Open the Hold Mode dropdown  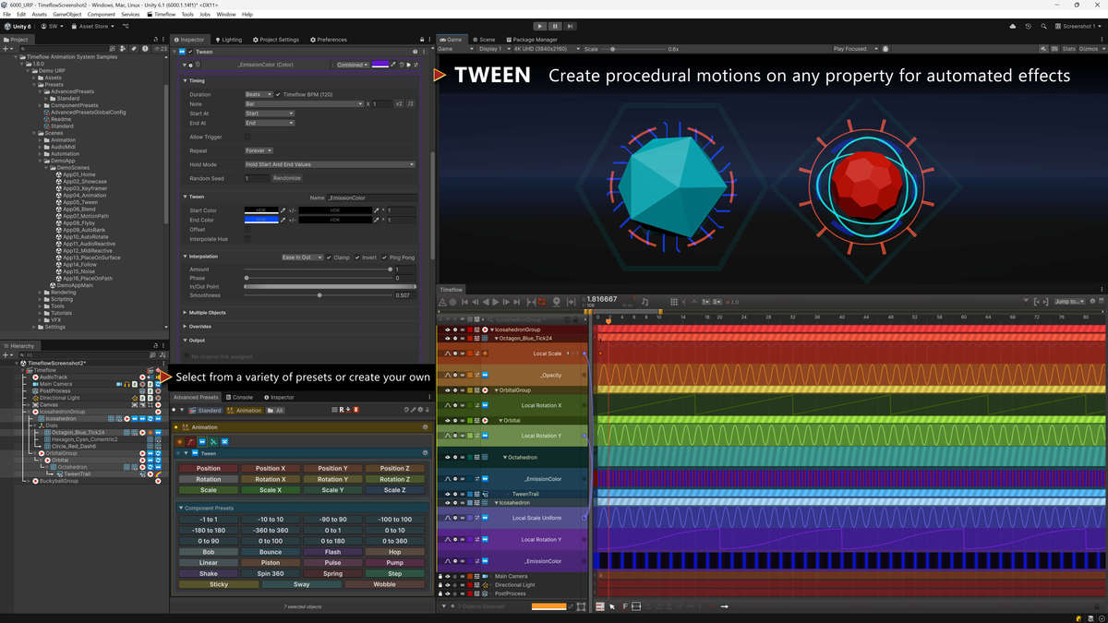330,164
